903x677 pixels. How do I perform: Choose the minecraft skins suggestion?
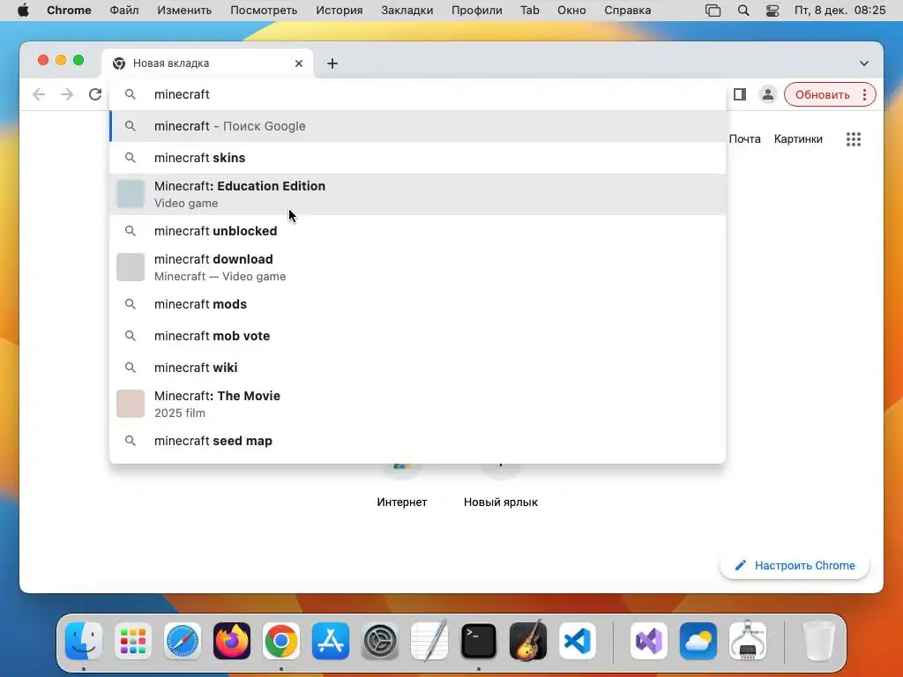(417, 158)
